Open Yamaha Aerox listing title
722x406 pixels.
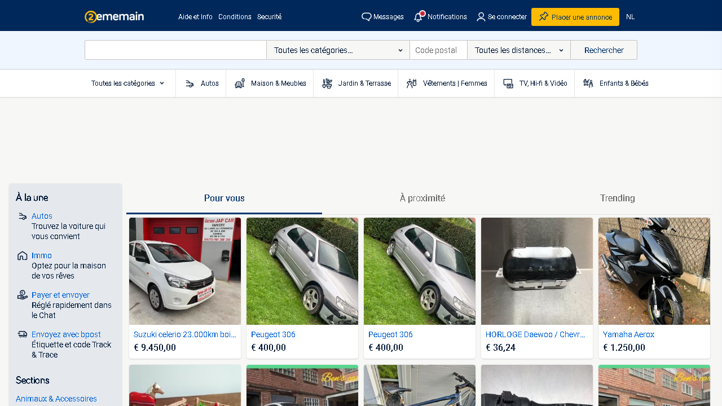coord(628,334)
